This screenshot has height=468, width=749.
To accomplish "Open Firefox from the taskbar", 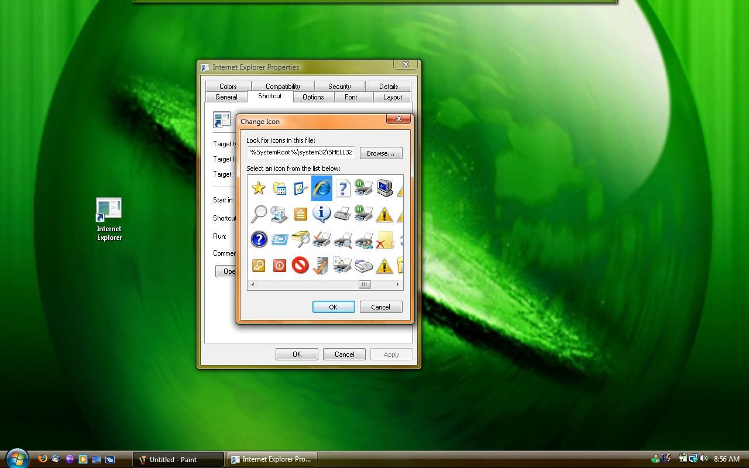I will click(x=42, y=459).
